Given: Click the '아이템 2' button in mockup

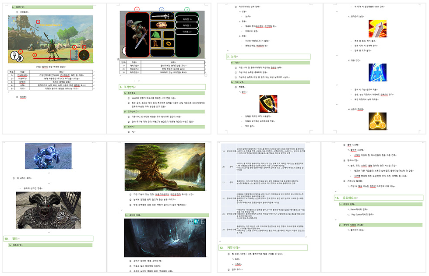Looking at the screenshot, I should (187, 25).
